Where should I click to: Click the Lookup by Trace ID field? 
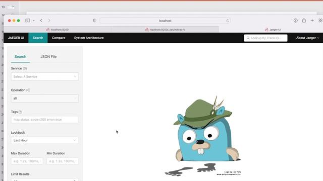click(265, 38)
